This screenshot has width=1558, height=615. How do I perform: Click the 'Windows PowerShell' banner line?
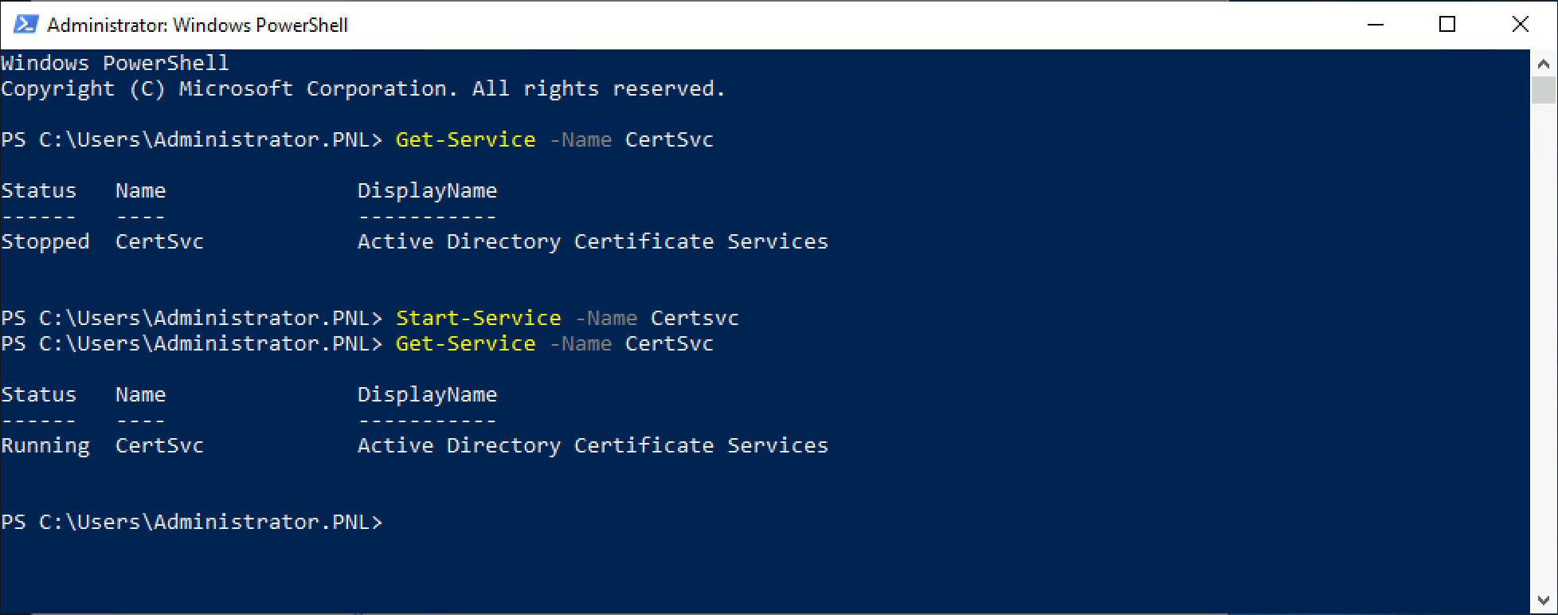[x=115, y=63]
